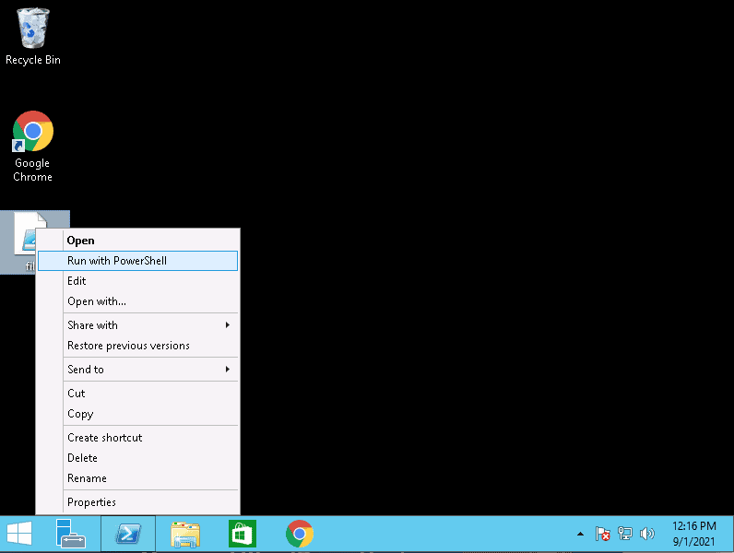The image size is (734, 553).
Task: Open Server Manager from the taskbar
Action: 71,534
